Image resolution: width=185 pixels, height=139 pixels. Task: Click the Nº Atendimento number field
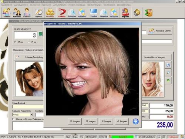26,35
